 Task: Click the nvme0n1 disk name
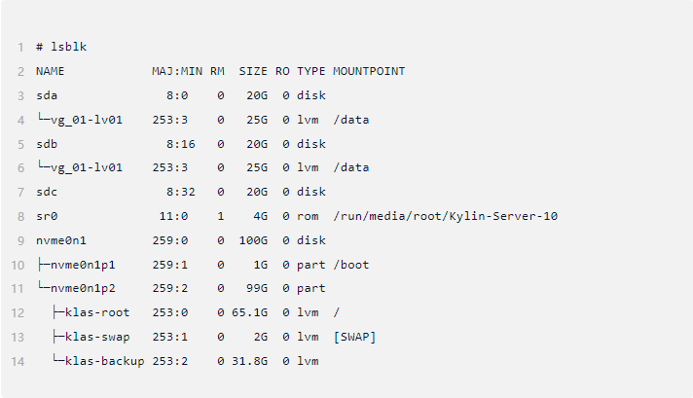pos(61,240)
